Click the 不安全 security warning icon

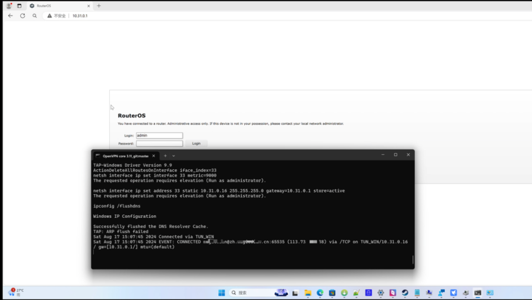click(49, 15)
